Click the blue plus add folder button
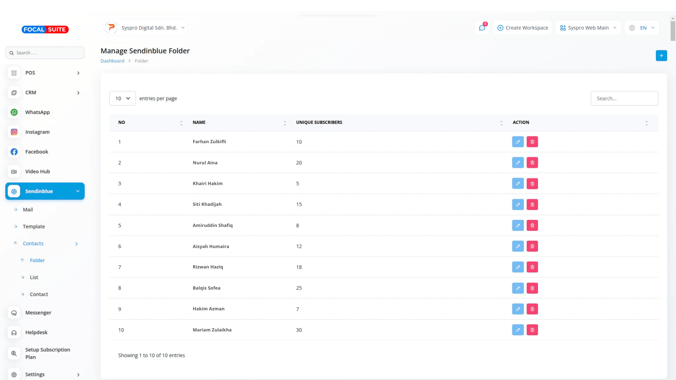The image size is (676, 380). (661, 56)
